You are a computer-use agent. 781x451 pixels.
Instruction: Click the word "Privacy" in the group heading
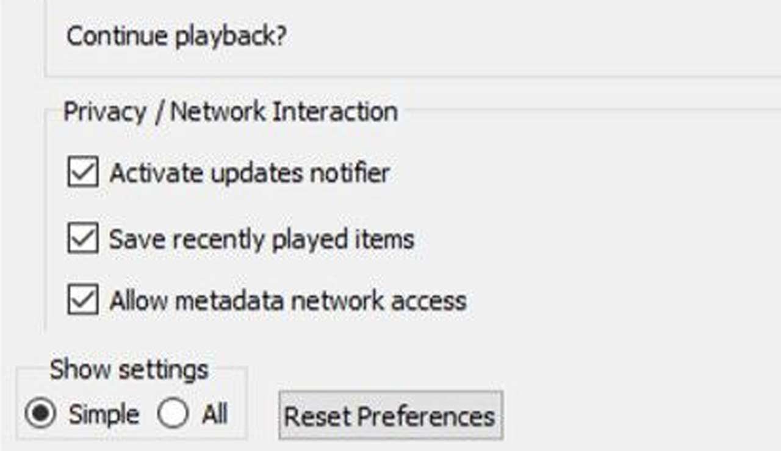point(105,112)
